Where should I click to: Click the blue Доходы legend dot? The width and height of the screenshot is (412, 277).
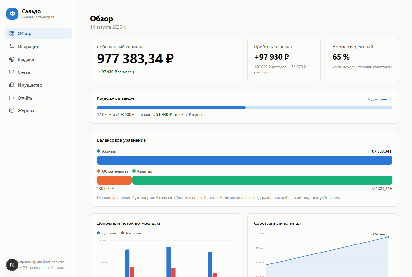98,233
